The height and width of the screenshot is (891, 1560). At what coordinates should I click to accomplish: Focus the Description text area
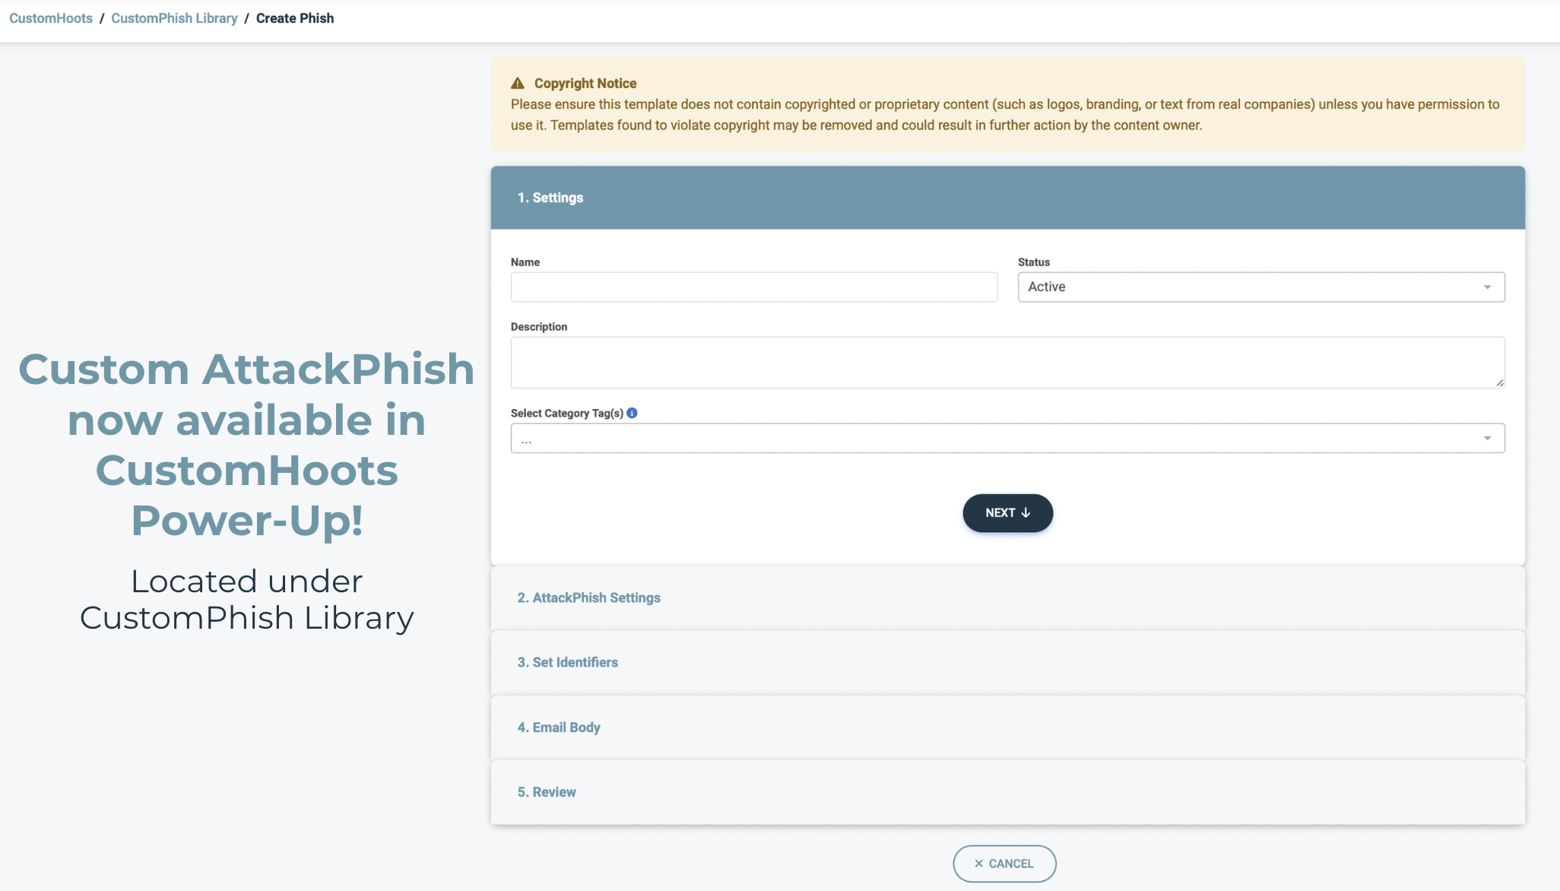click(1007, 363)
